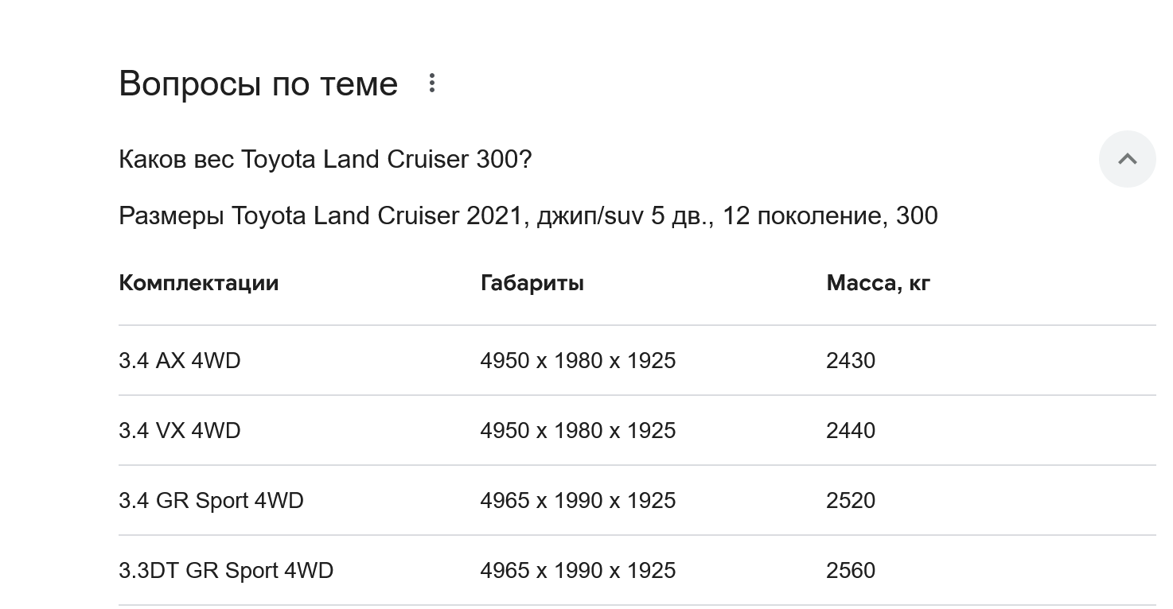
Task: Click the Масса, кг column header
Action: pos(878,282)
